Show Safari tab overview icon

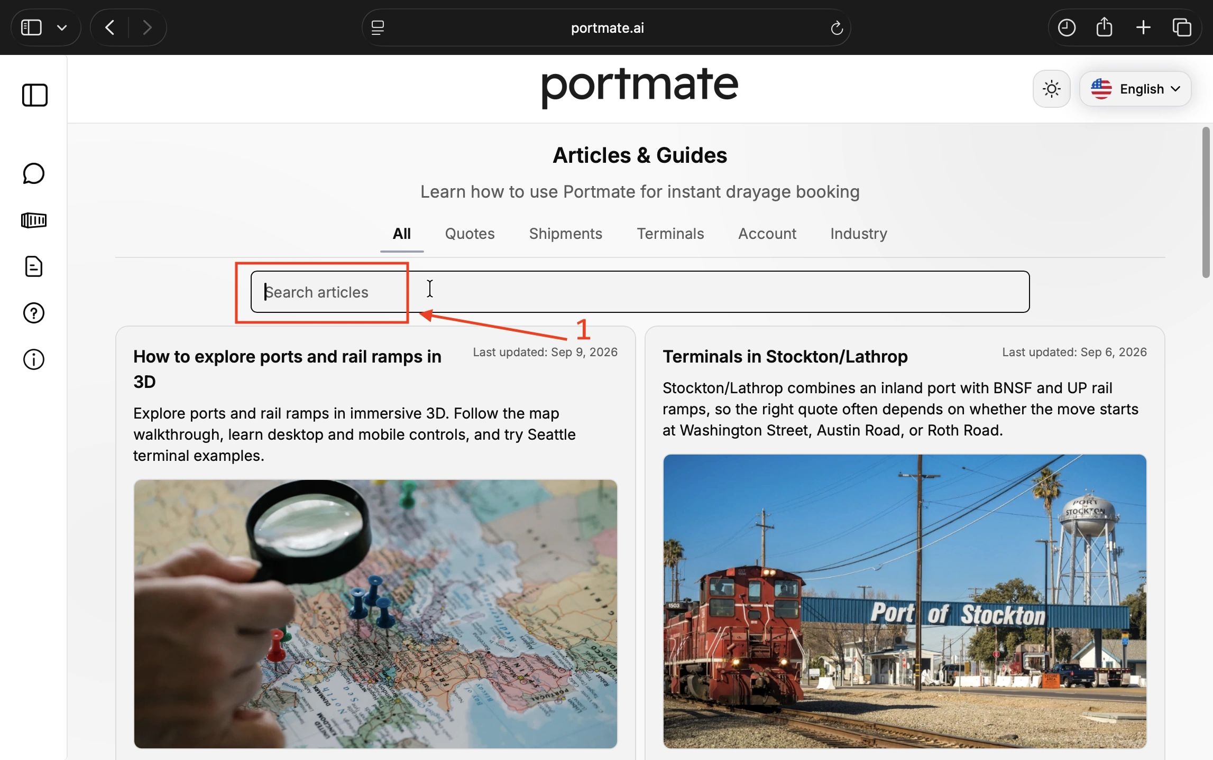(x=1182, y=27)
